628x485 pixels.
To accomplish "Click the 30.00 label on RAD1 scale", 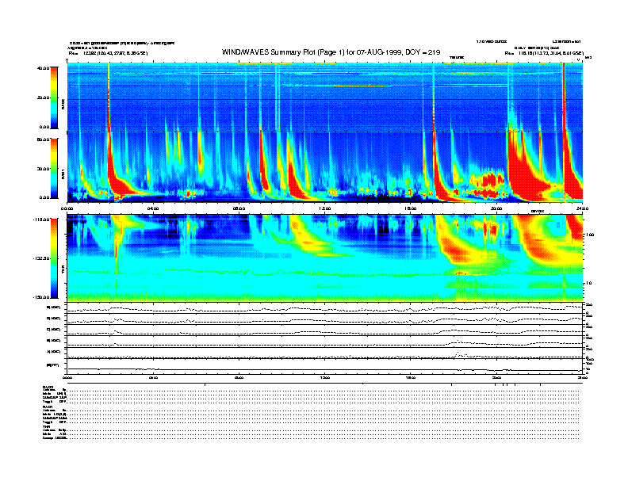I will click(43, 169).
